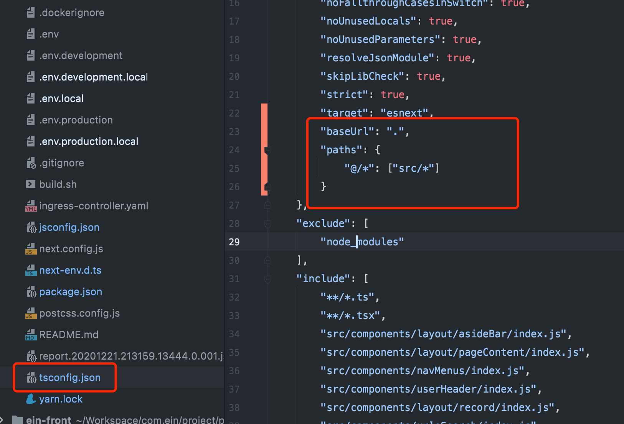This screenshot has height=424, width=624.
Task: Click the JavaScript icon beside next.config.js
Action: (31, 249)
